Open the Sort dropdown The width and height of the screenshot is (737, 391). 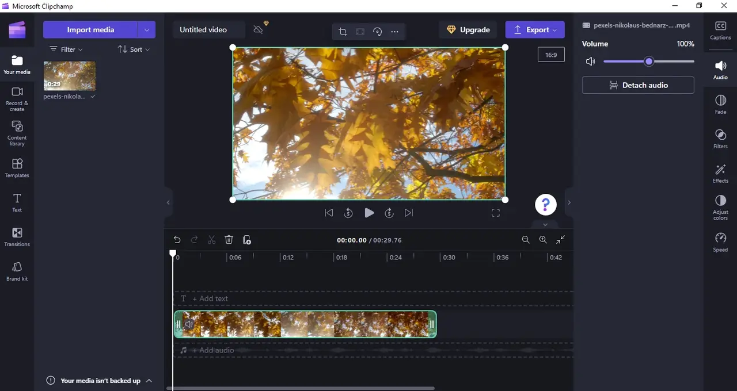(x=134, y=49)
